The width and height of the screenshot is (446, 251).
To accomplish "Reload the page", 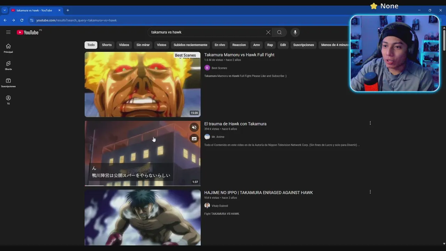I will tap(22, 20).
